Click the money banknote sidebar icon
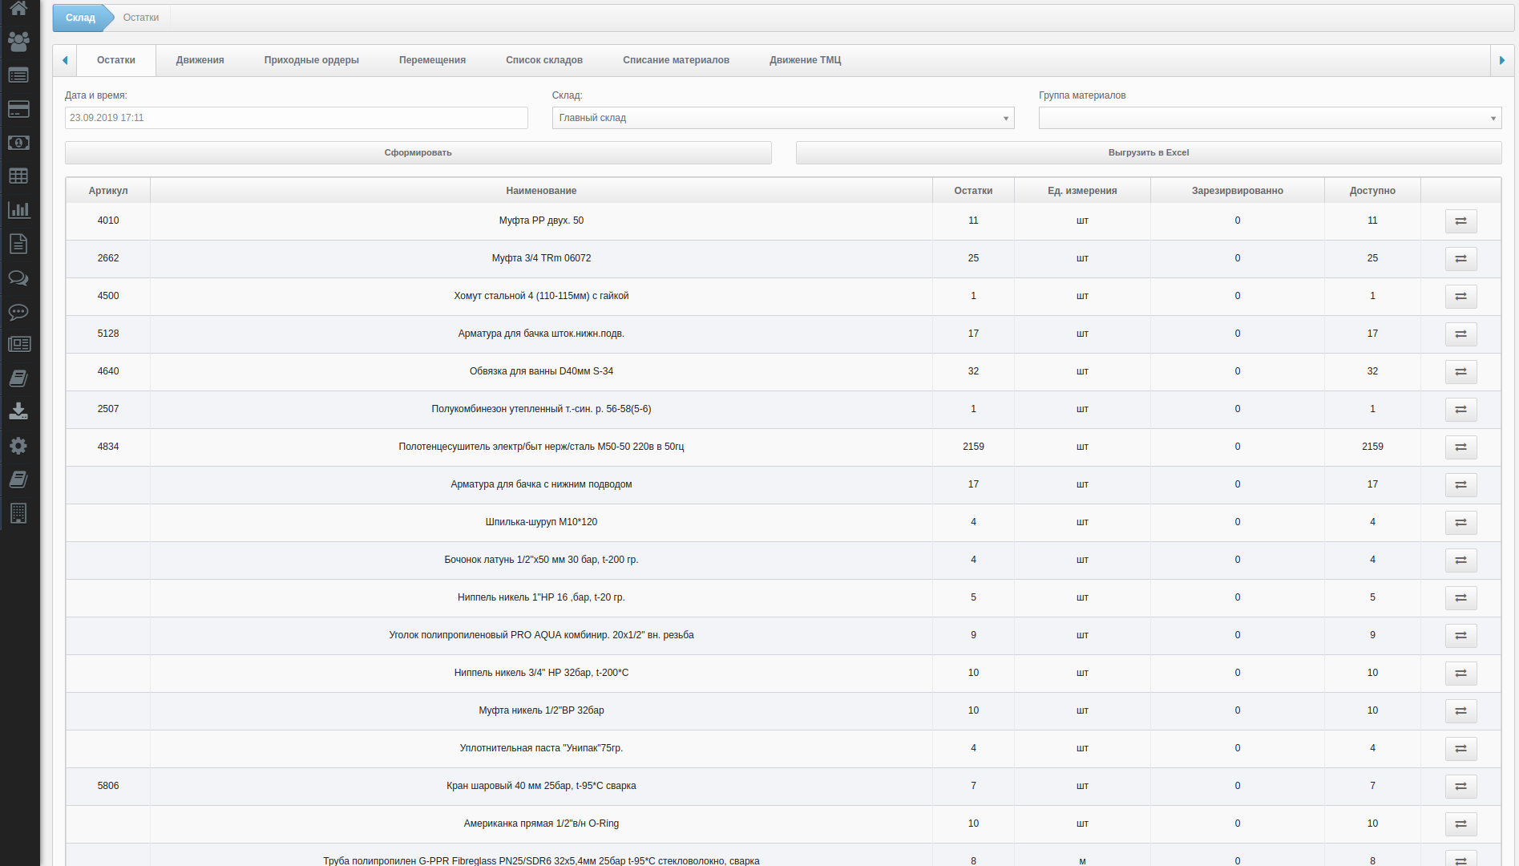The height and width of the screenshot is (866, 1519). coord(18,143)
